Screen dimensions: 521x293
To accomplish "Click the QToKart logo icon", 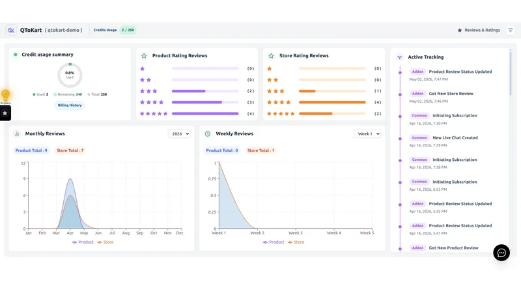I will tap(11, 30).
